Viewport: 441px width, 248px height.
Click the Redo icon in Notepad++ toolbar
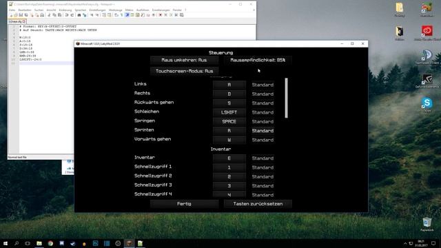click(x=72, y=15)
